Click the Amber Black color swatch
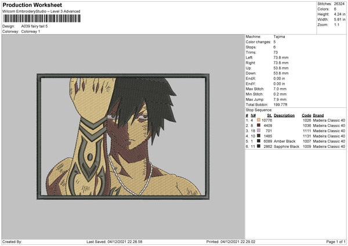The width and height of the screenshot is (348, 246). point(259,141)
